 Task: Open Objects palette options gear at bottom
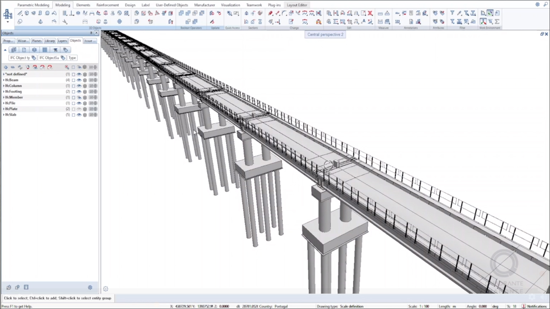click(x=90, y=287)
